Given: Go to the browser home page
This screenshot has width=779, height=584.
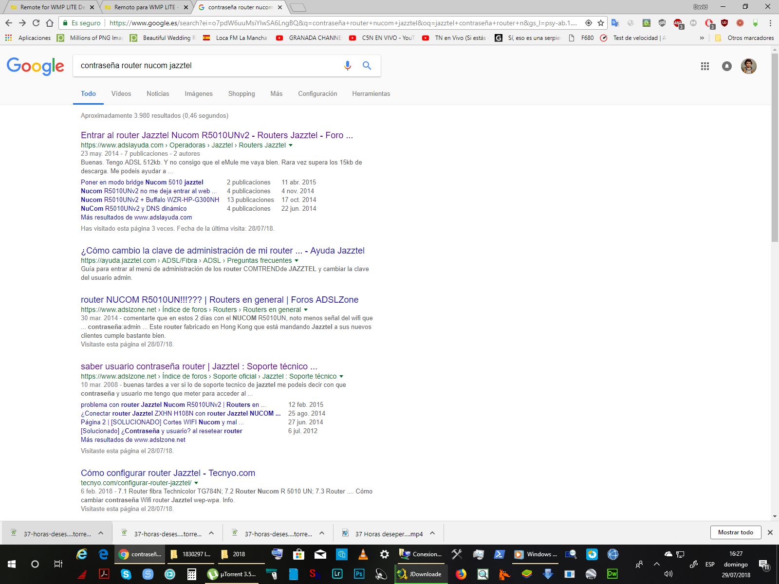Looking at the screenshot, I should click(50, 23).
